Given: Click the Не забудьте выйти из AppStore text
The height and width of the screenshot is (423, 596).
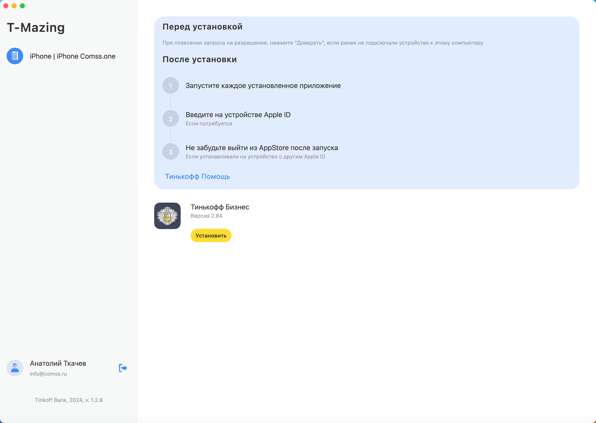Looking at the screenshot, I should tap(262, 148).
